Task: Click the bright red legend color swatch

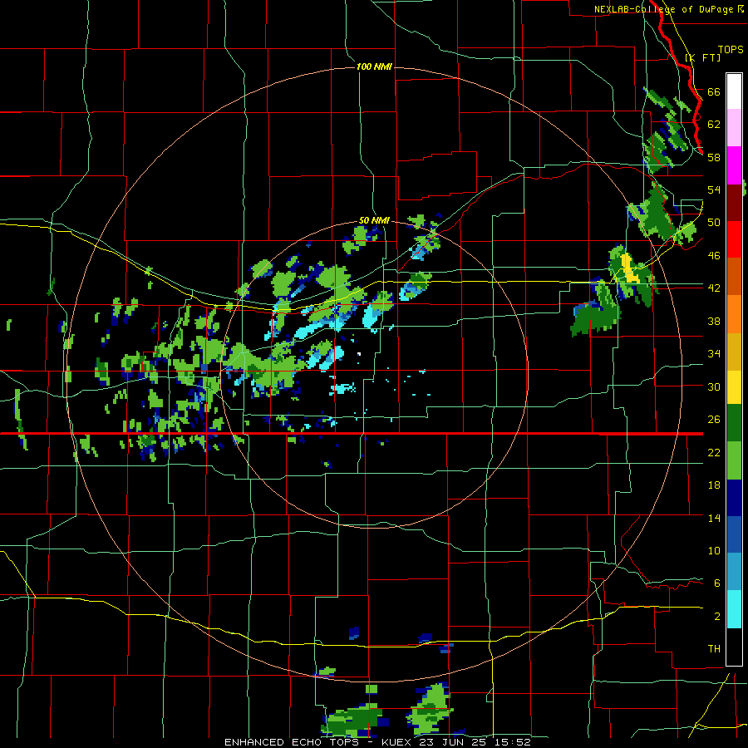Action: 734,239
